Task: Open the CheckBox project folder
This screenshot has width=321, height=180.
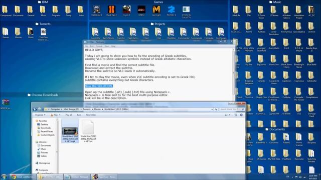Action: click(x=171, y=33)
